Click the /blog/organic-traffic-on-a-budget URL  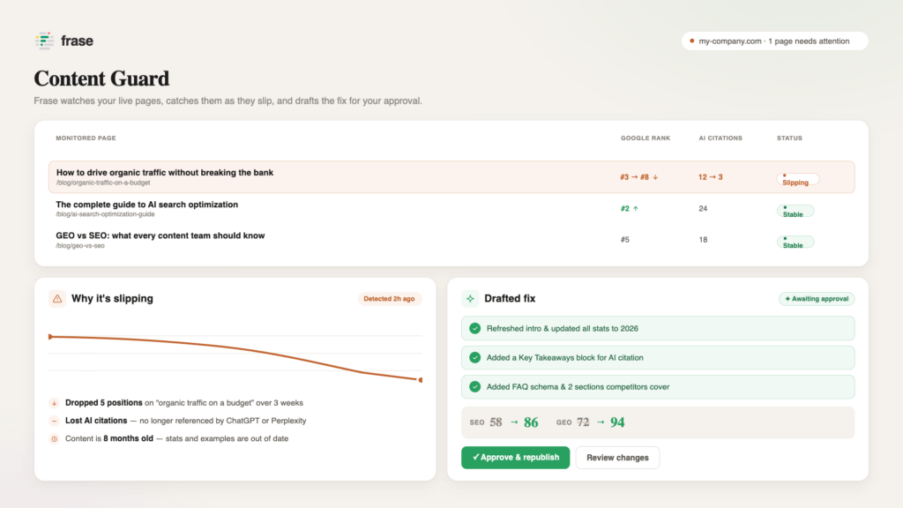tap(103, 183)
